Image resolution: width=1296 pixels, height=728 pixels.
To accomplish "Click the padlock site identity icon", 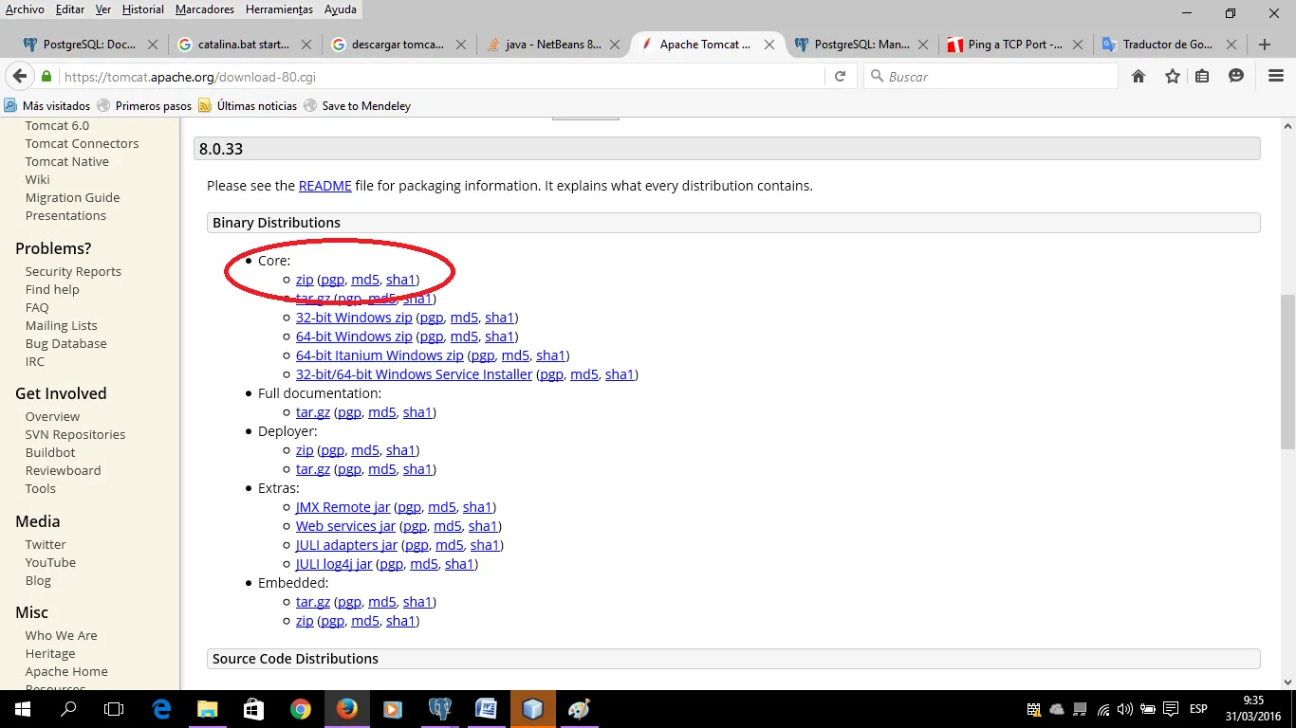I will (x=46, y=77).
